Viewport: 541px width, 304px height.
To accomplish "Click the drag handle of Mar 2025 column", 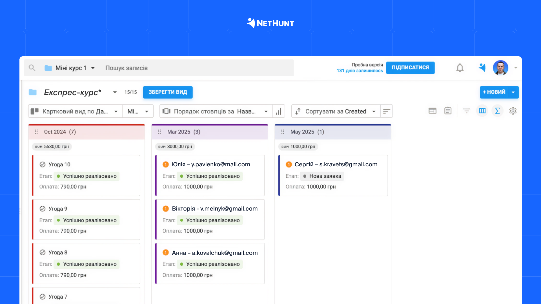I will click(x=159, y=132).
